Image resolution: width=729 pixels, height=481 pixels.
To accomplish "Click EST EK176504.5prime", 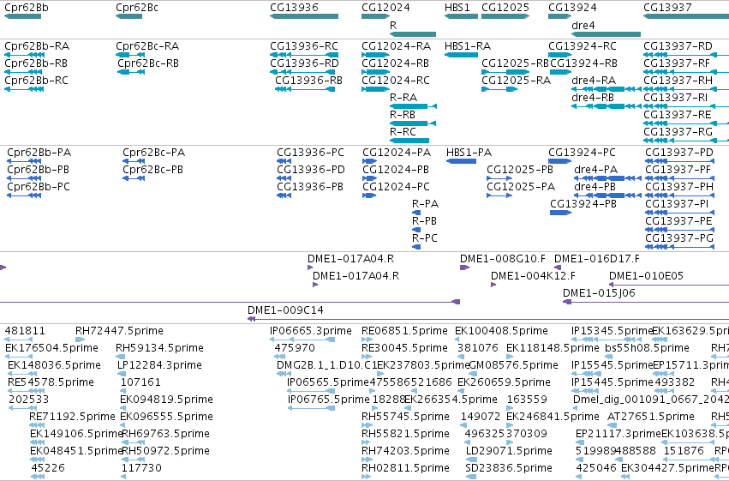I will pyautogui.click(x=51, y=348).
